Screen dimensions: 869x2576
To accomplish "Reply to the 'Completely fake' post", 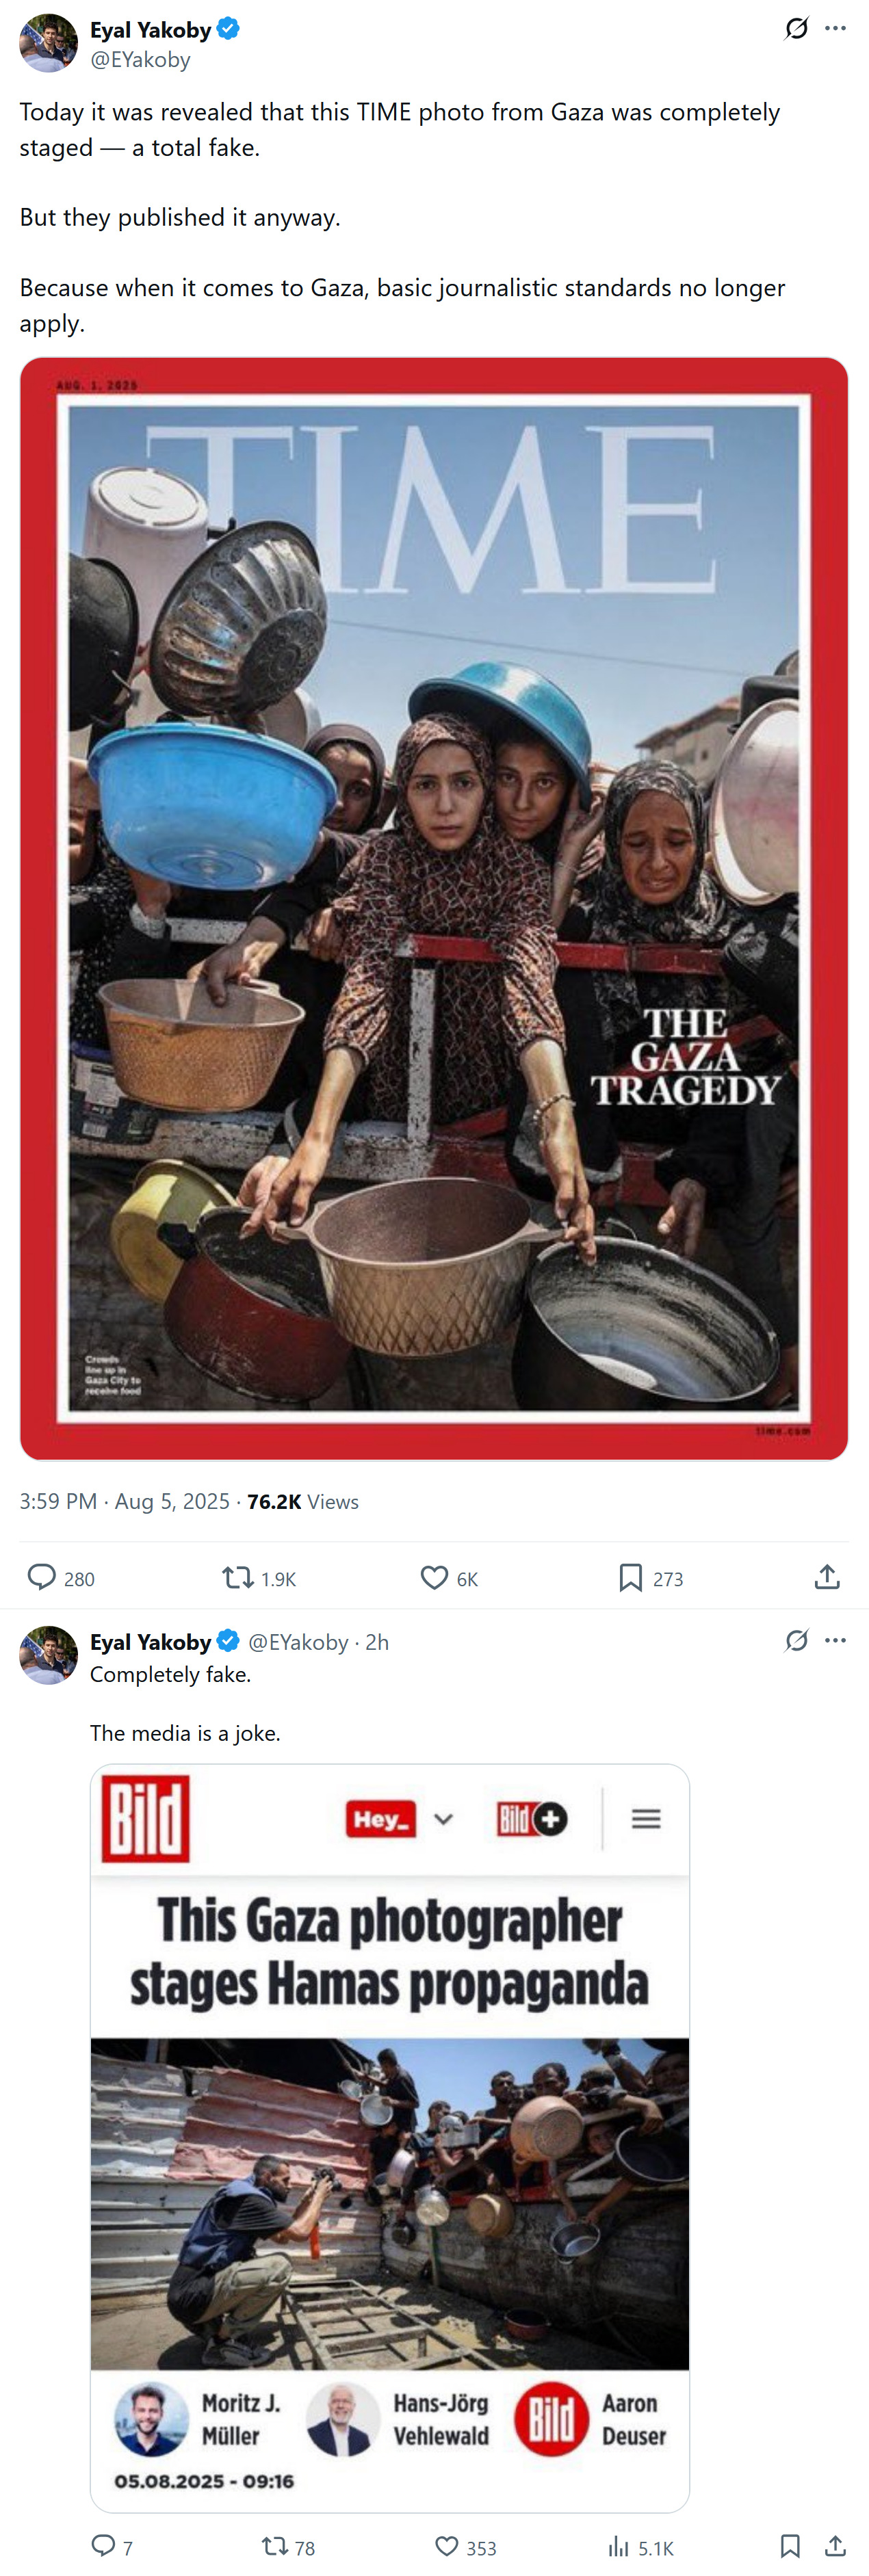I will click(104, 2545).
